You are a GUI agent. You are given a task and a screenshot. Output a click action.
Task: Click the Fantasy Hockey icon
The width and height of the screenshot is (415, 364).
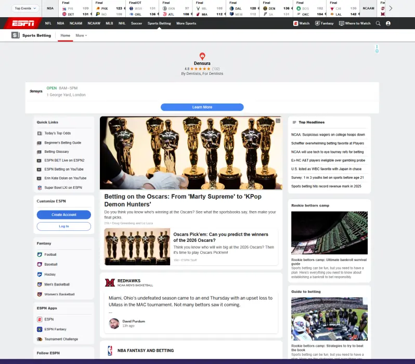(40, 275)
